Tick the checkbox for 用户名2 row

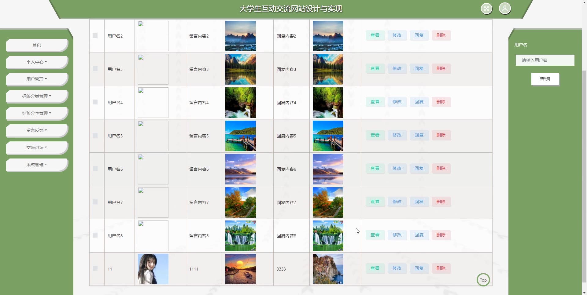(x=95, y=35)
